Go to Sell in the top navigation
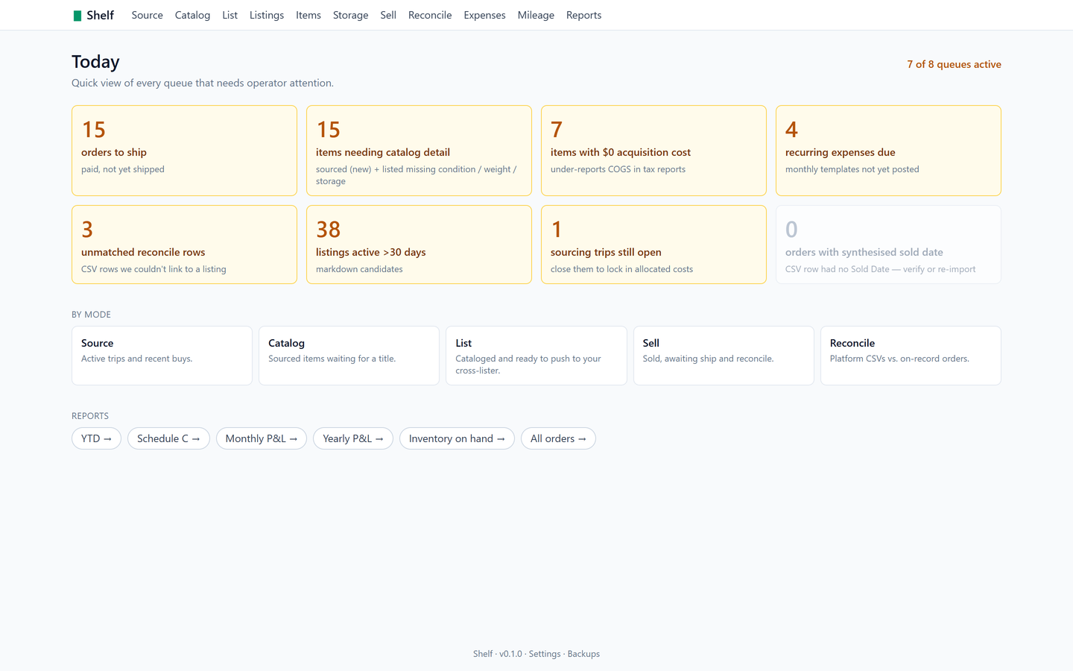Viewport: 1073px width, 671px height. tap(388, 15)
